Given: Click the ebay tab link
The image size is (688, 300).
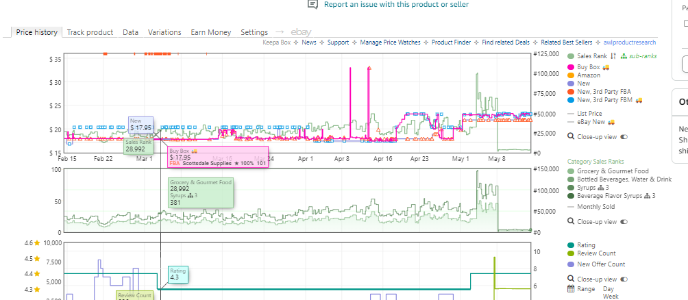Looking at the screenshot, I should coord(301,32).
